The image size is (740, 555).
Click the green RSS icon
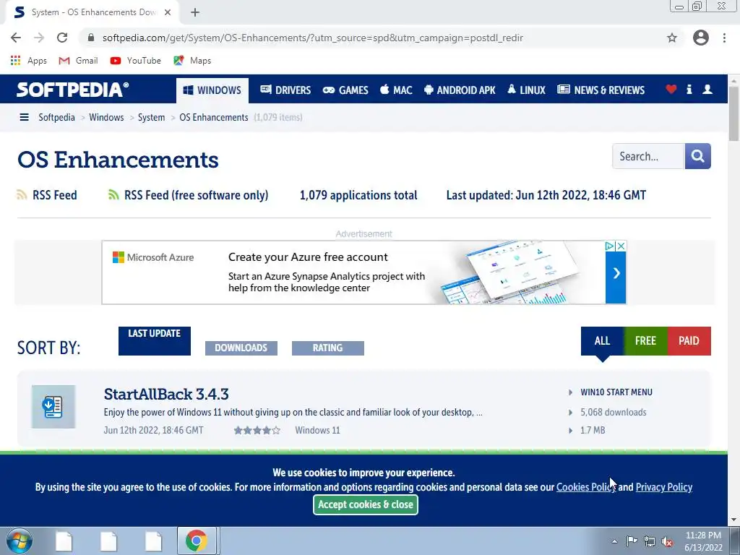point(113,194)
